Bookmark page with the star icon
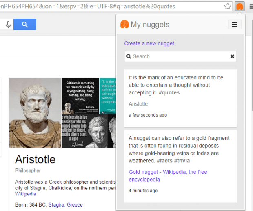 228,7
